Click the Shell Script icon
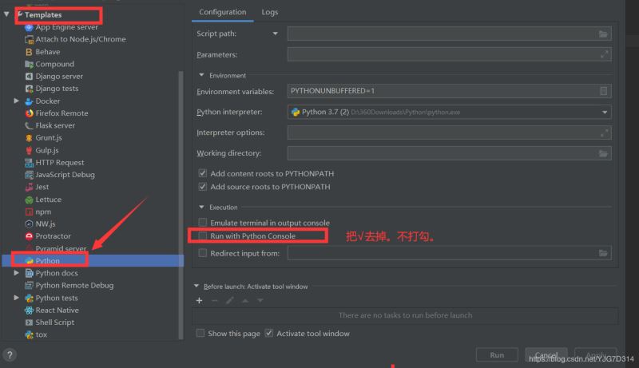Viewport: 639px width, 368px height. (x=29, y=322)
